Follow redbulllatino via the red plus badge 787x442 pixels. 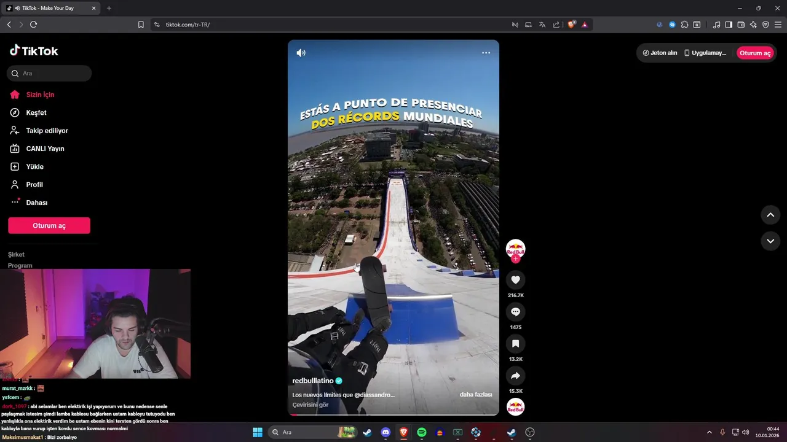(x=515, y=259)
